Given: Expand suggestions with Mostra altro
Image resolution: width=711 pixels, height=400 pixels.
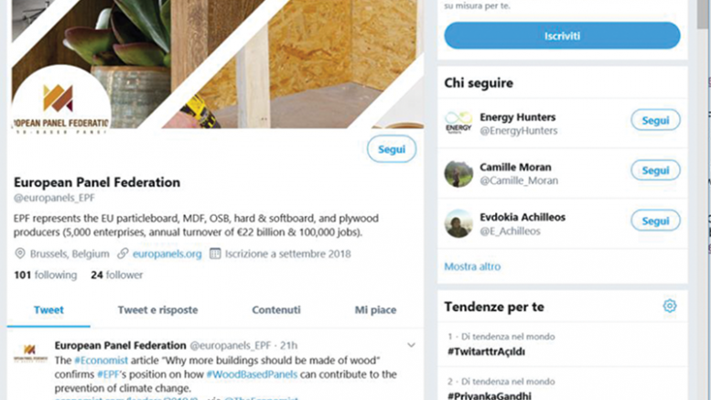Looking at the screenshot, I should click(x=472, y=266).
